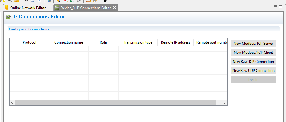Add a New Modbus/TCP Client

[253, 52]
